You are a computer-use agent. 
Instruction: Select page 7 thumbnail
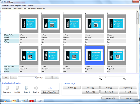tap(51, 55)
